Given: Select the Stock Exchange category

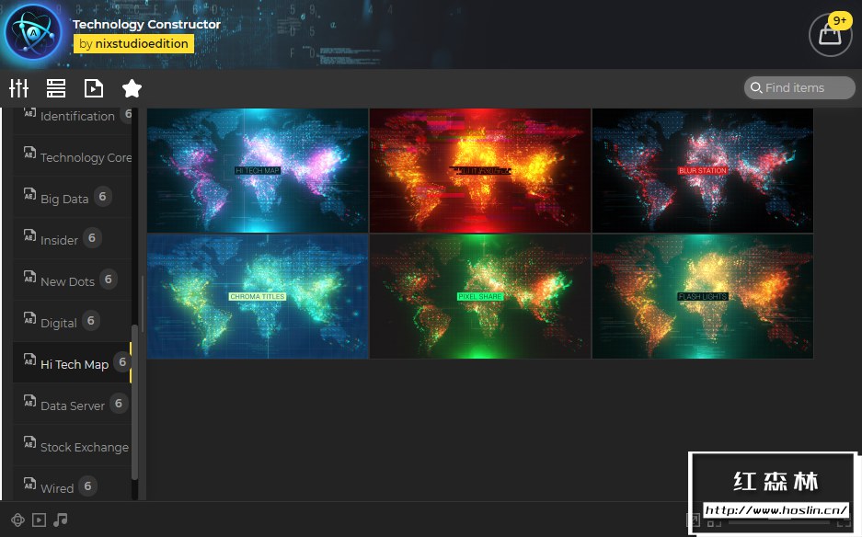Looking at the screenshot, I should click(73, 446).
